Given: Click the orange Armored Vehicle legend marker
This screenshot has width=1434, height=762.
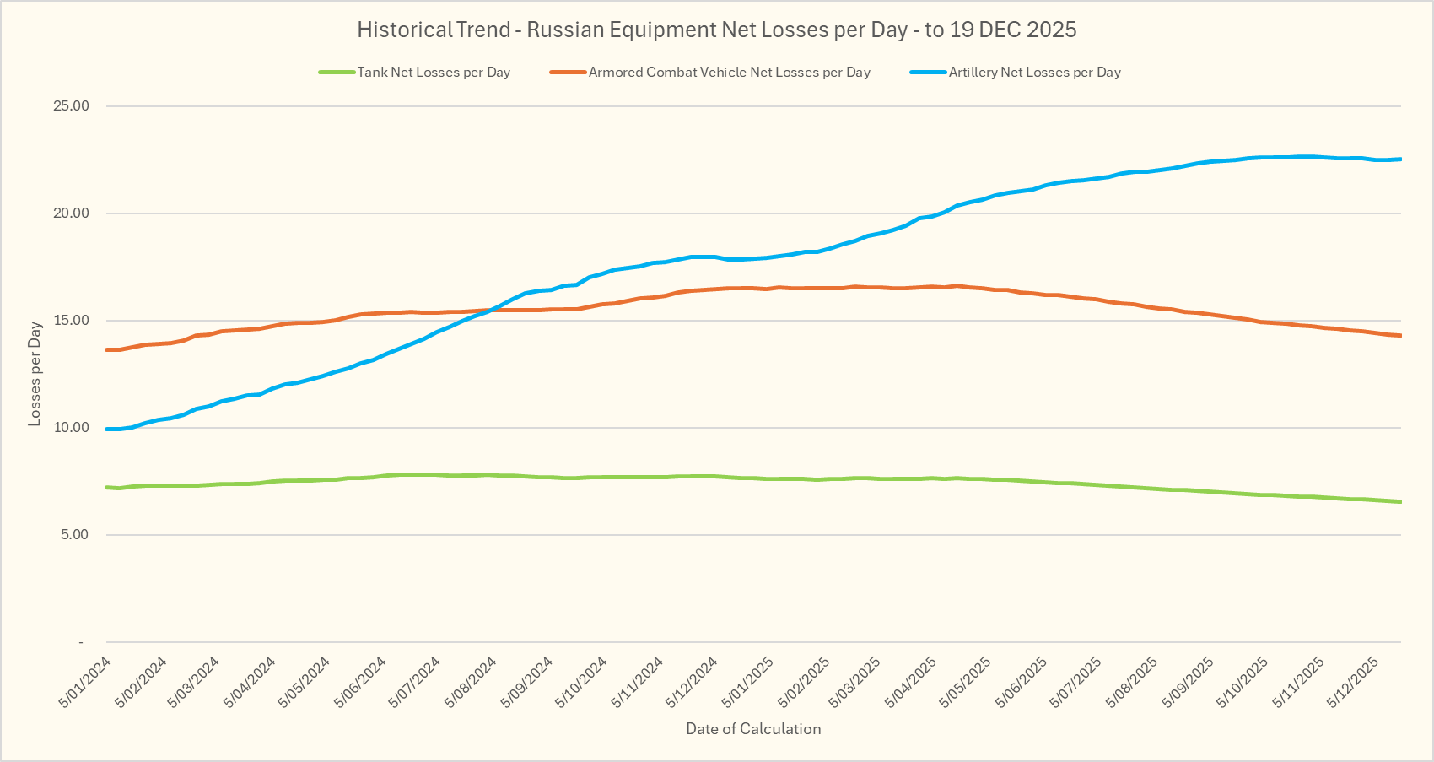Looking at the screenshot, I should (568, 73).
